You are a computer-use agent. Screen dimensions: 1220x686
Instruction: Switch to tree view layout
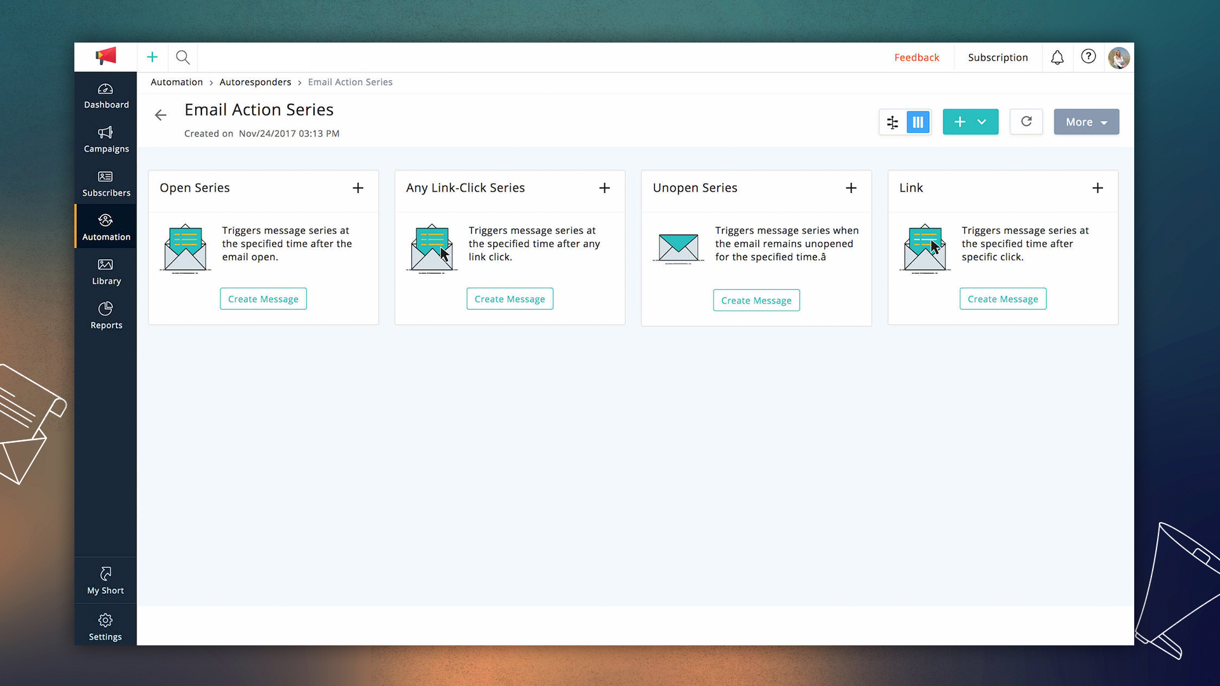click(892, 121)
